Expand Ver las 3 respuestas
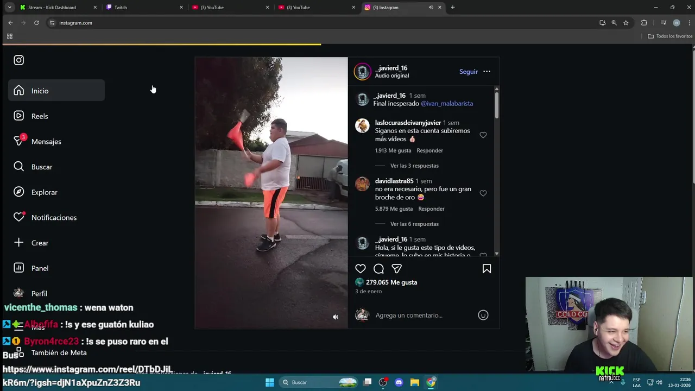The image size is (695, 391). click(x=414, y=166)
